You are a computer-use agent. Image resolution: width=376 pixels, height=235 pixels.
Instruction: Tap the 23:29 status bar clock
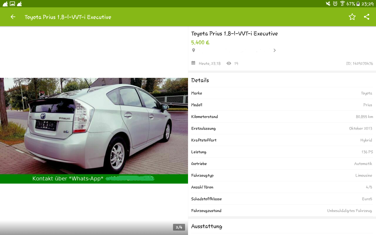point(367,4)
